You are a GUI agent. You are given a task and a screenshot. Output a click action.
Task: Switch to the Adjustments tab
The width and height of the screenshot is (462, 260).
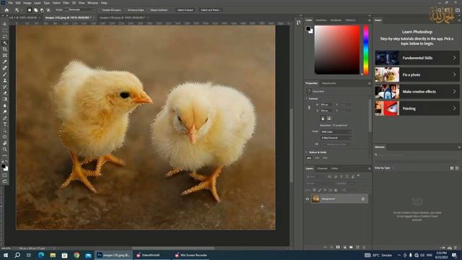pos(329,84)
